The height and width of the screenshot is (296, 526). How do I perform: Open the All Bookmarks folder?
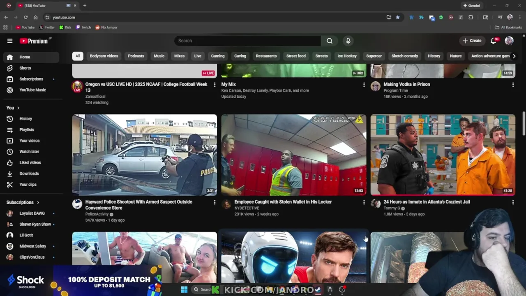[x=508, y=27]
